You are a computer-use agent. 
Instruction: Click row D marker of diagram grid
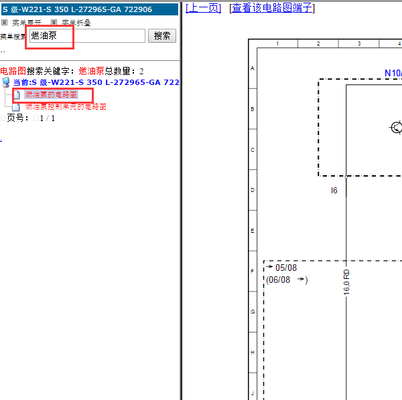[x=253, y=190]
